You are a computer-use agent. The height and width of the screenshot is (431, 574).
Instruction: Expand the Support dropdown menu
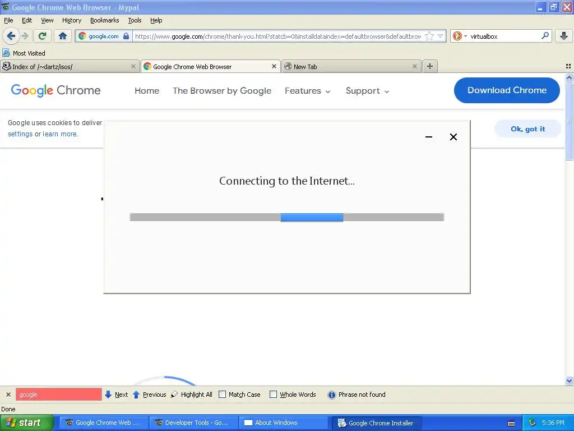coord(367,90)
